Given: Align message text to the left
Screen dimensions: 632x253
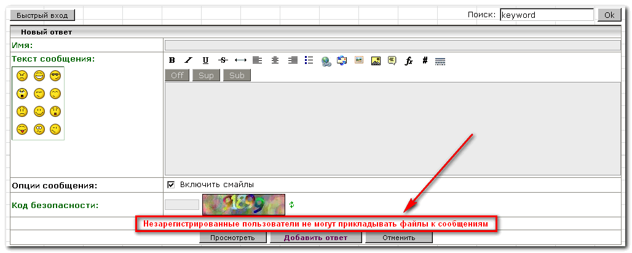Looking at the screenshot, I should coord(257,60).
